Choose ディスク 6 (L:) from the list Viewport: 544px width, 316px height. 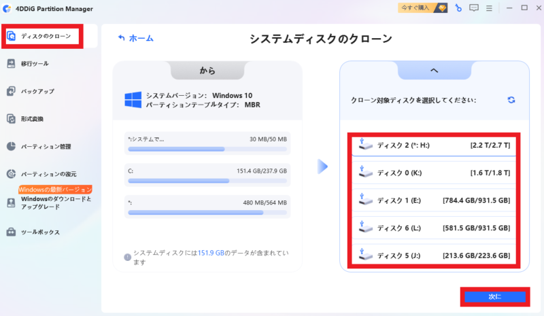coord(434,228)
